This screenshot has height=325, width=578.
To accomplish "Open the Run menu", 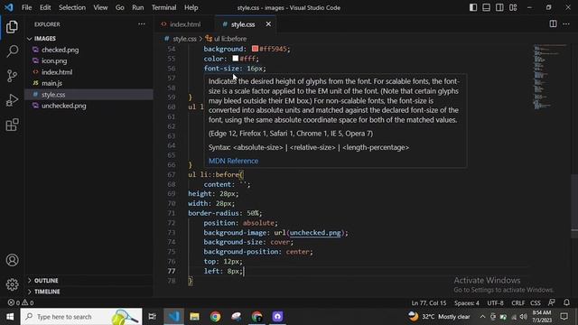I will tap(138, 7).
